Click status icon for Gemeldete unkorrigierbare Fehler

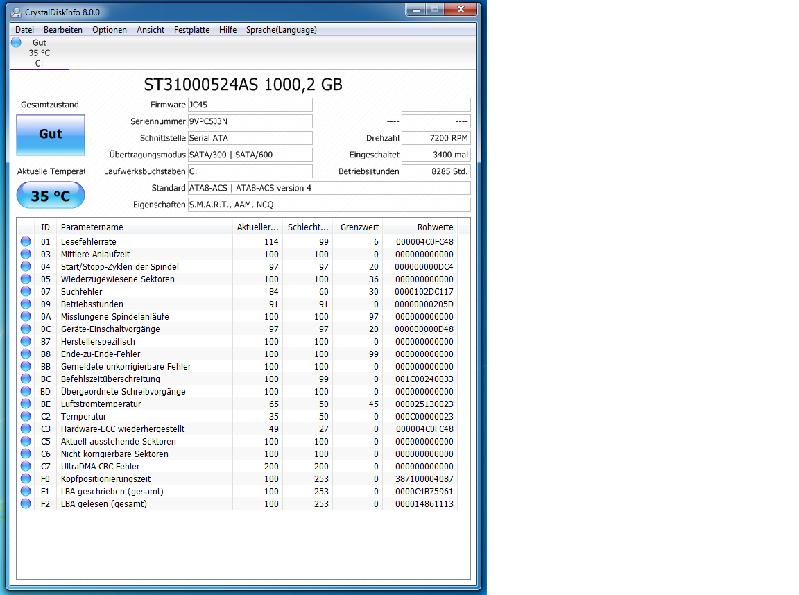click(x=26, y=366)
